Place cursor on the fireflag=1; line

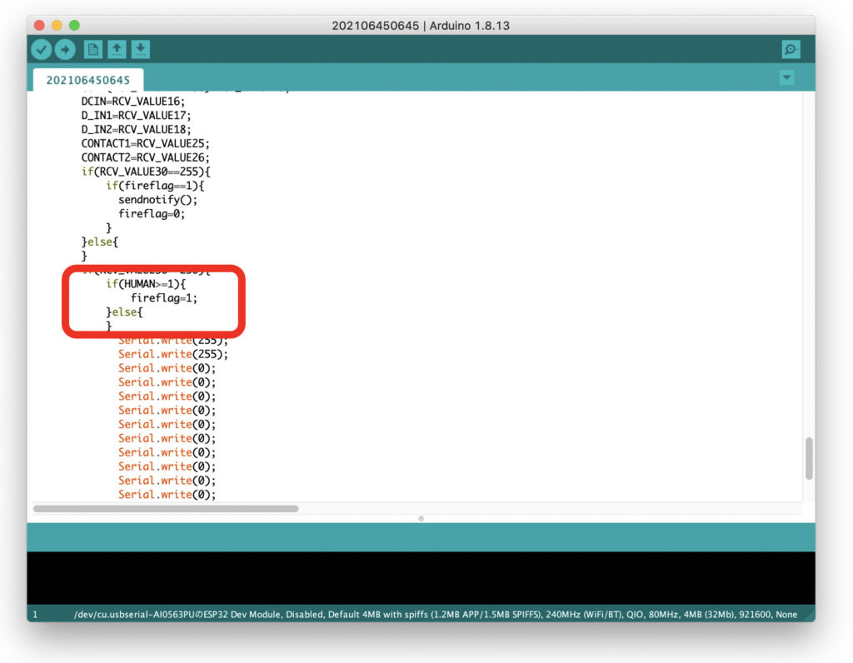(164, 298)
